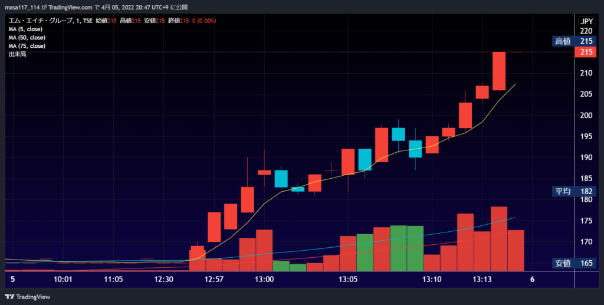Click the date label 6 on time axis
The height and width of the screenshot is (305, 604).
coord(533,280)
